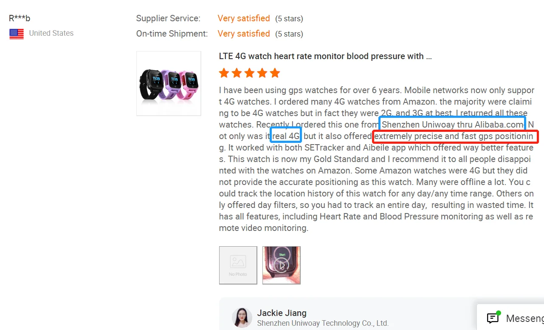
Task: Click the third orange rating star
Action: [x=249, y=73]
